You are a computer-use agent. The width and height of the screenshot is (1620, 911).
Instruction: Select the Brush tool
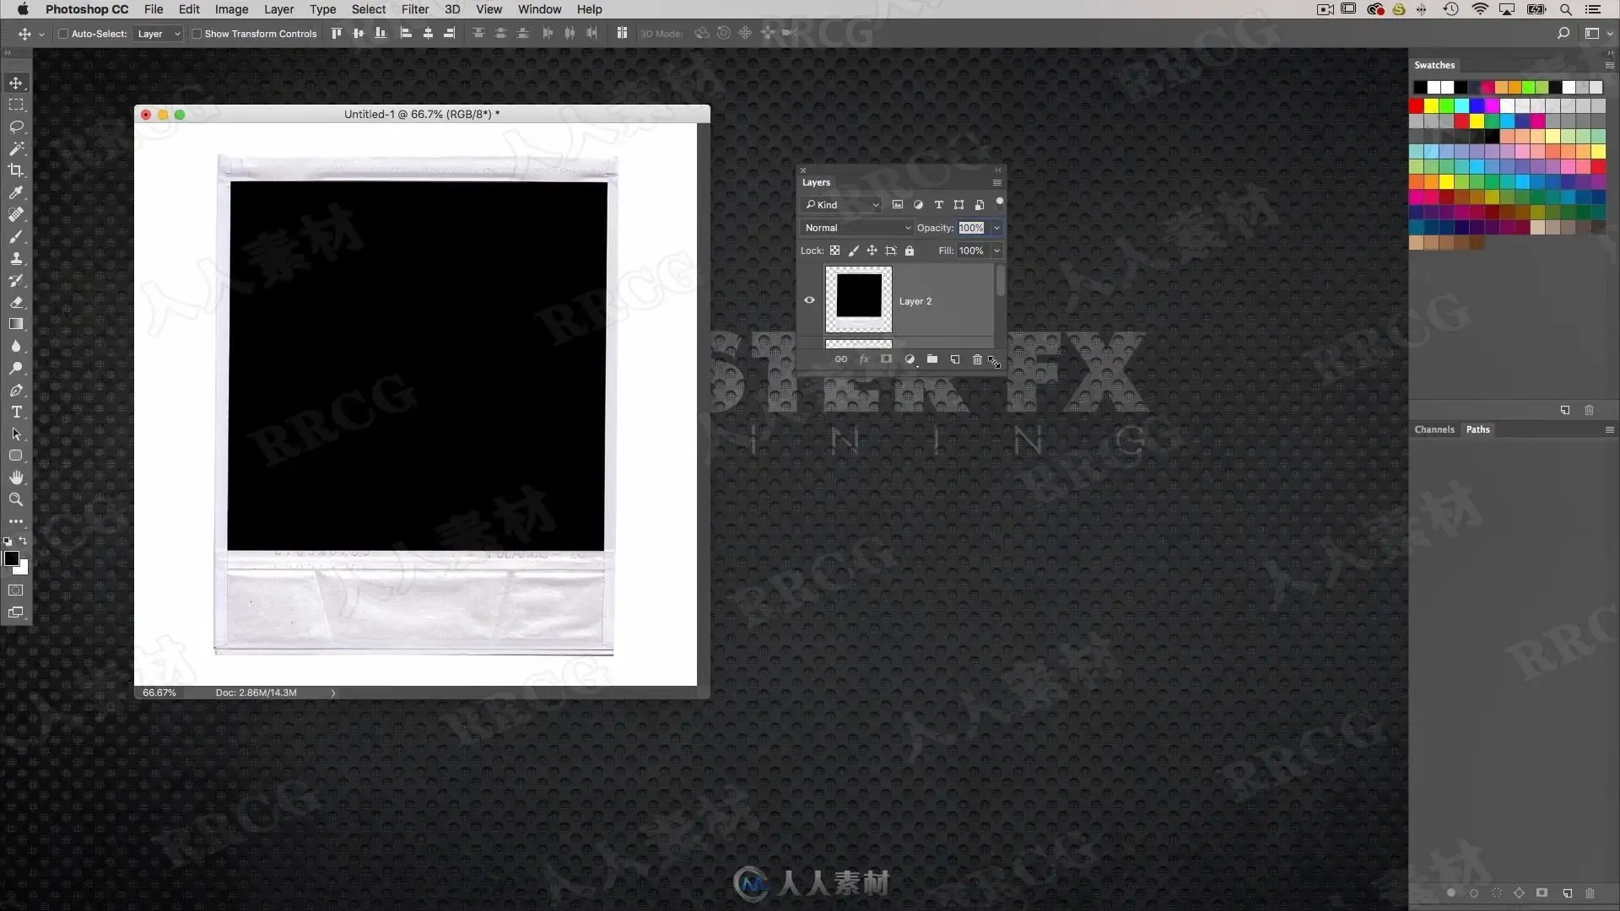[16, 236]
